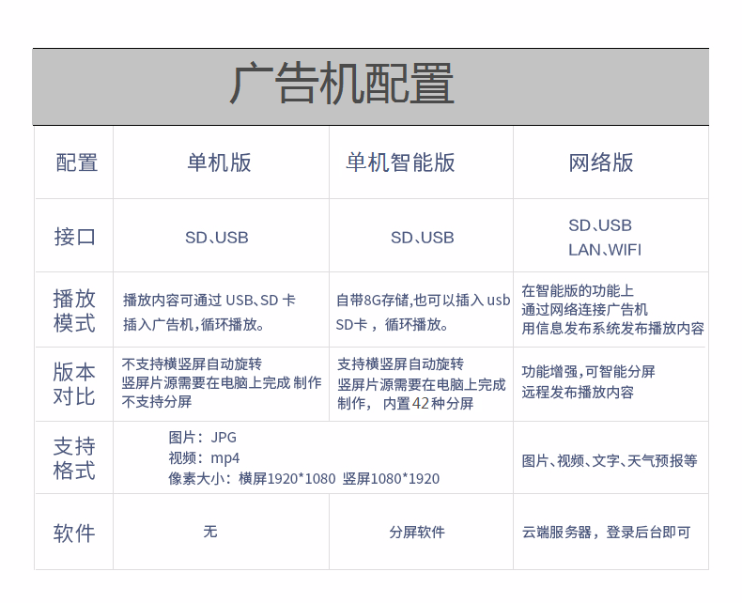Click the 支持格式 row label

[74, 458]
